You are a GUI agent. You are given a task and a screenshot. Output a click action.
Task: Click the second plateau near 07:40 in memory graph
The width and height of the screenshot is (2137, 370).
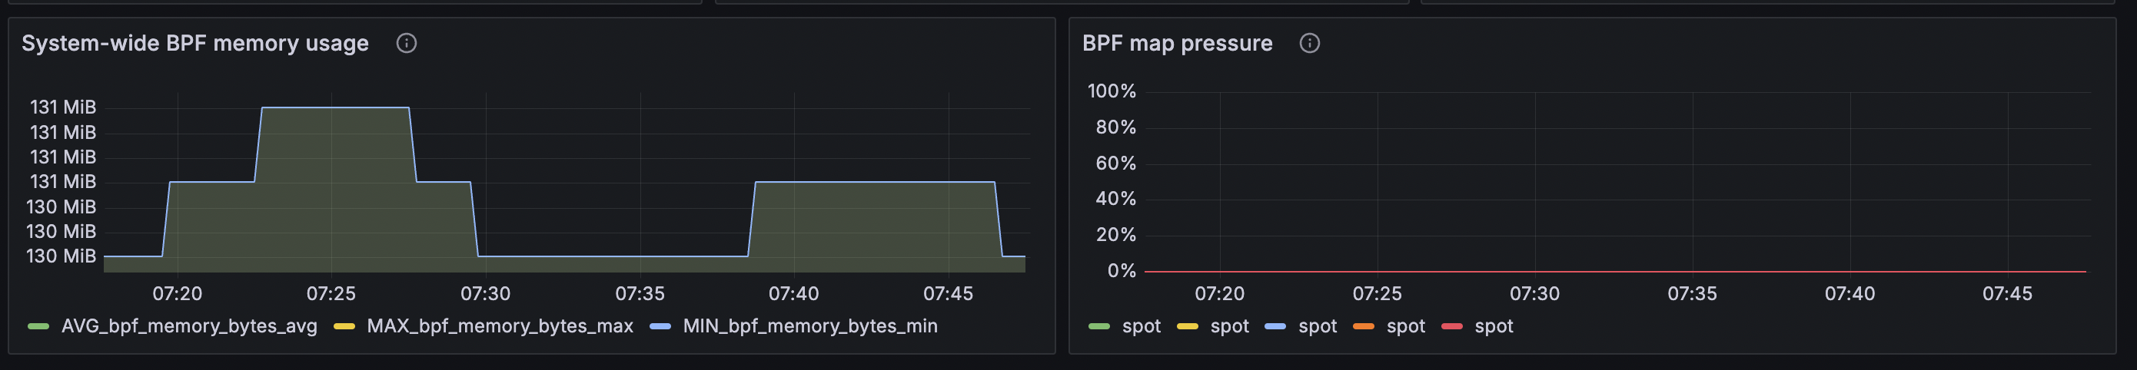pyautogui.click(x=874, y=182)
